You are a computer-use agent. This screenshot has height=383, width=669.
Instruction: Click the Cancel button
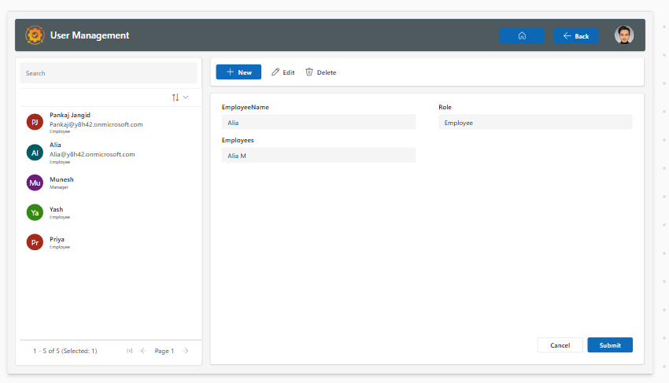coord(560,345)
